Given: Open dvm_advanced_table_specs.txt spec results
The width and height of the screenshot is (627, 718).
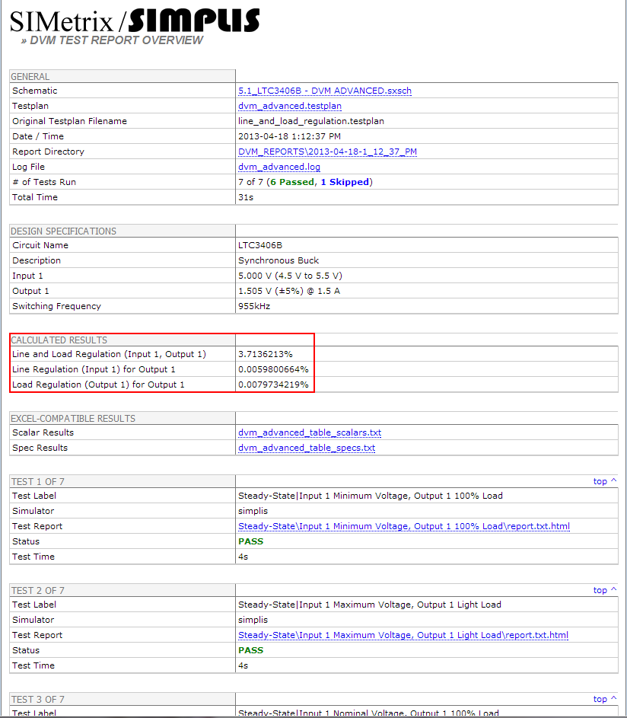Looking at the screenshot, I should tap(306, 448).
